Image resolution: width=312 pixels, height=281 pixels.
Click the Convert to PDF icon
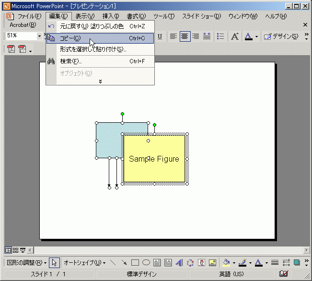(11, 49)
